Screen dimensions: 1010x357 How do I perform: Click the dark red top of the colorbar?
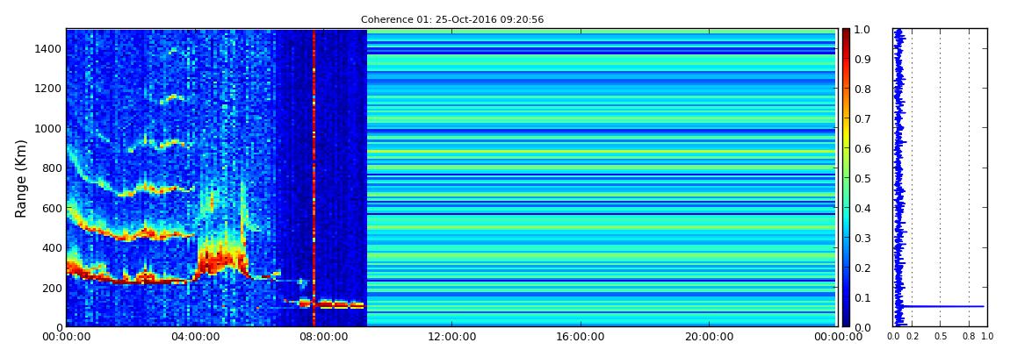point(846,36)
